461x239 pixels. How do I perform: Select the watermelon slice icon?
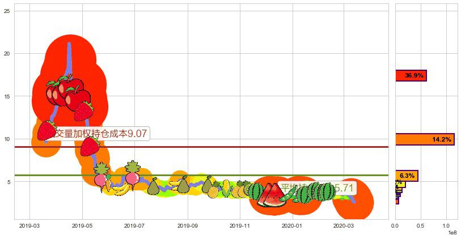click(271, 194)
